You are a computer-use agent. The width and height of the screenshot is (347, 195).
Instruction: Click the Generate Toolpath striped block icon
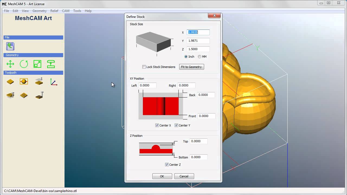(39, 95)
